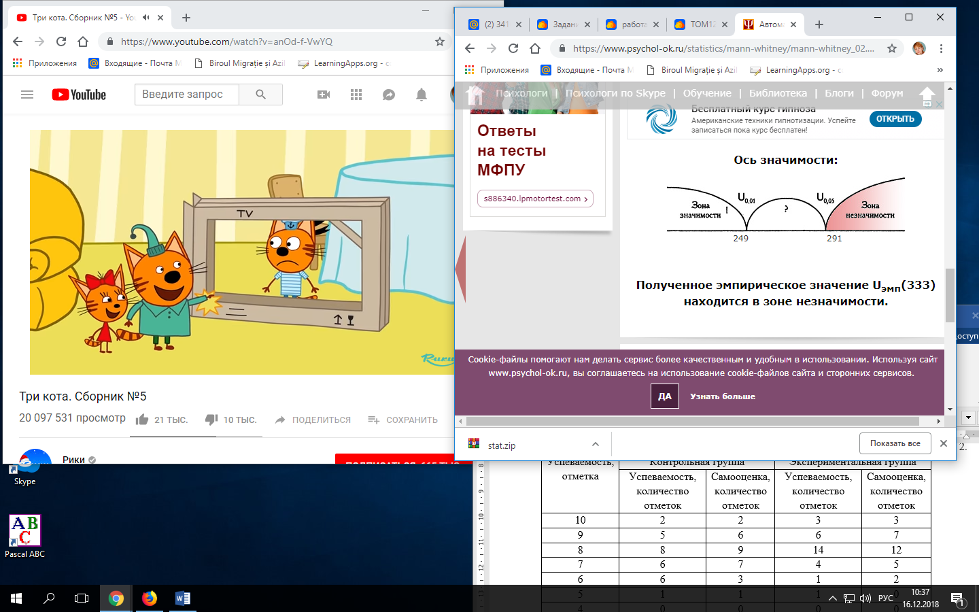Click home button in psychol-ok browser toolbar
Viewport: 979px width, 612px height.
[x=535, y=48]
